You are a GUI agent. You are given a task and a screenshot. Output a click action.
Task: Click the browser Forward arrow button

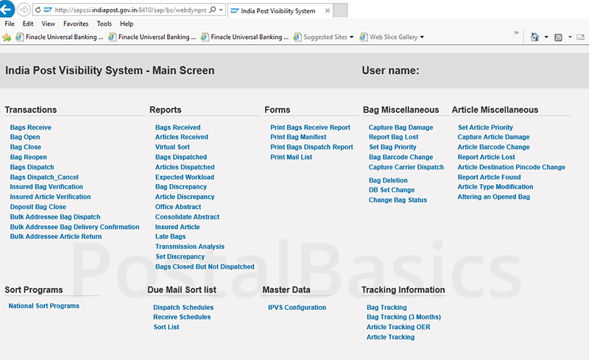[23, 10]
